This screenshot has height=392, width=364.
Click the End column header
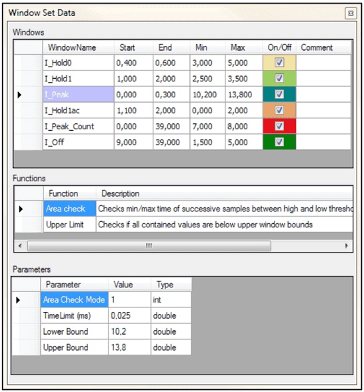[171, 47]
